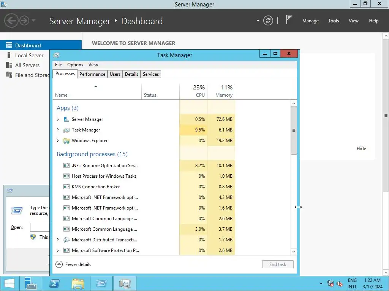Open the Help menu in Server Manager
This screenshot has height=291, width=389.
(374, 21)
